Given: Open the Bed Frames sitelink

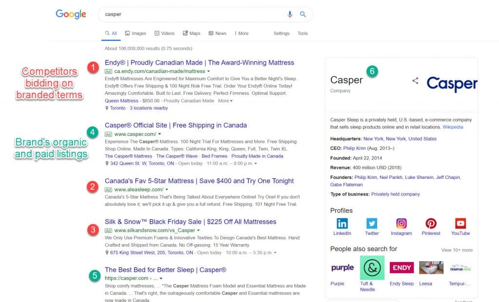Looking at the screenshot, I should pyautogui.click(x=214, y=156).
